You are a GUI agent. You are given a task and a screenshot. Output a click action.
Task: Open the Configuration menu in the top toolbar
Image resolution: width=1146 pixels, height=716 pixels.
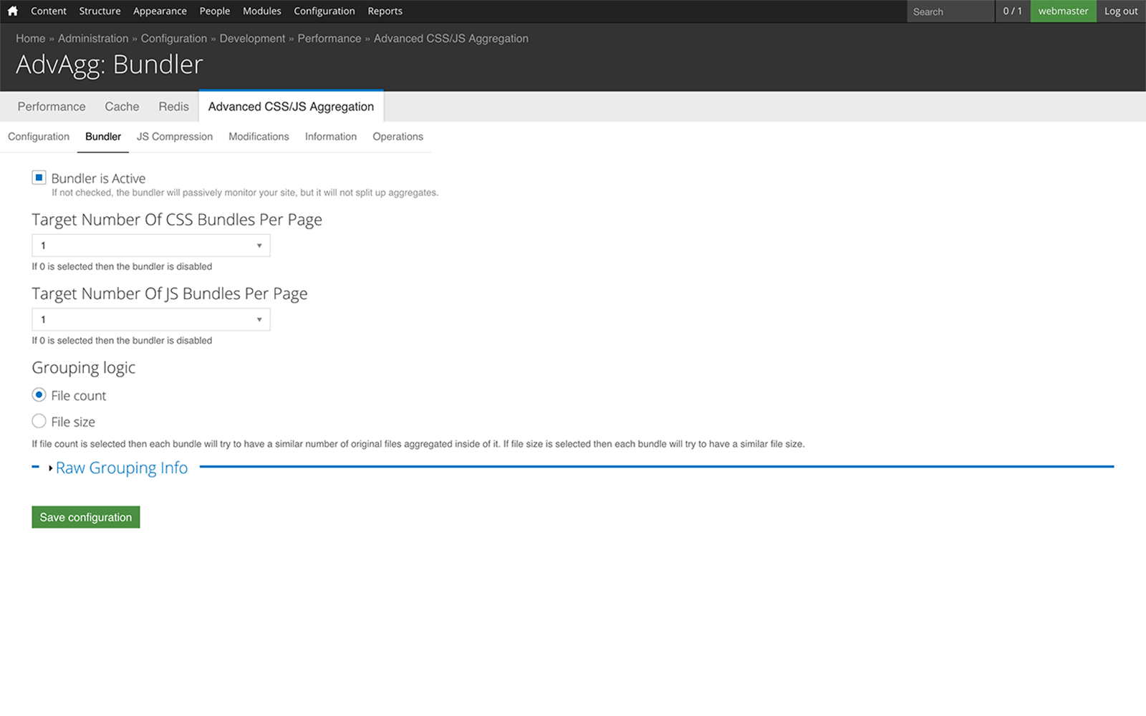coord(324,11)
